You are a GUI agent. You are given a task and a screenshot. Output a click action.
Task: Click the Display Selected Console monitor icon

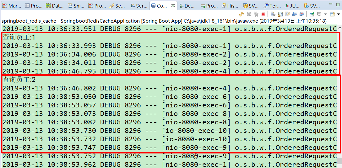coord(319,14)
